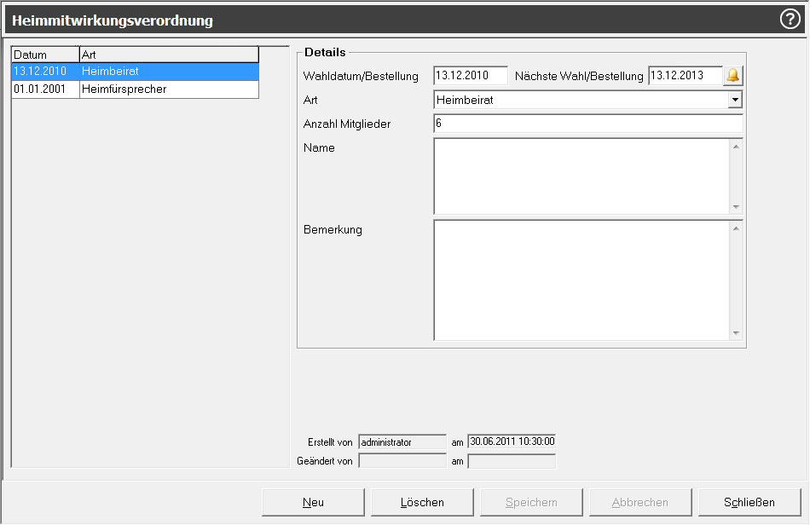Click the help question mark icon
Viewport: 810px width, 525px height.
(790, 20)
